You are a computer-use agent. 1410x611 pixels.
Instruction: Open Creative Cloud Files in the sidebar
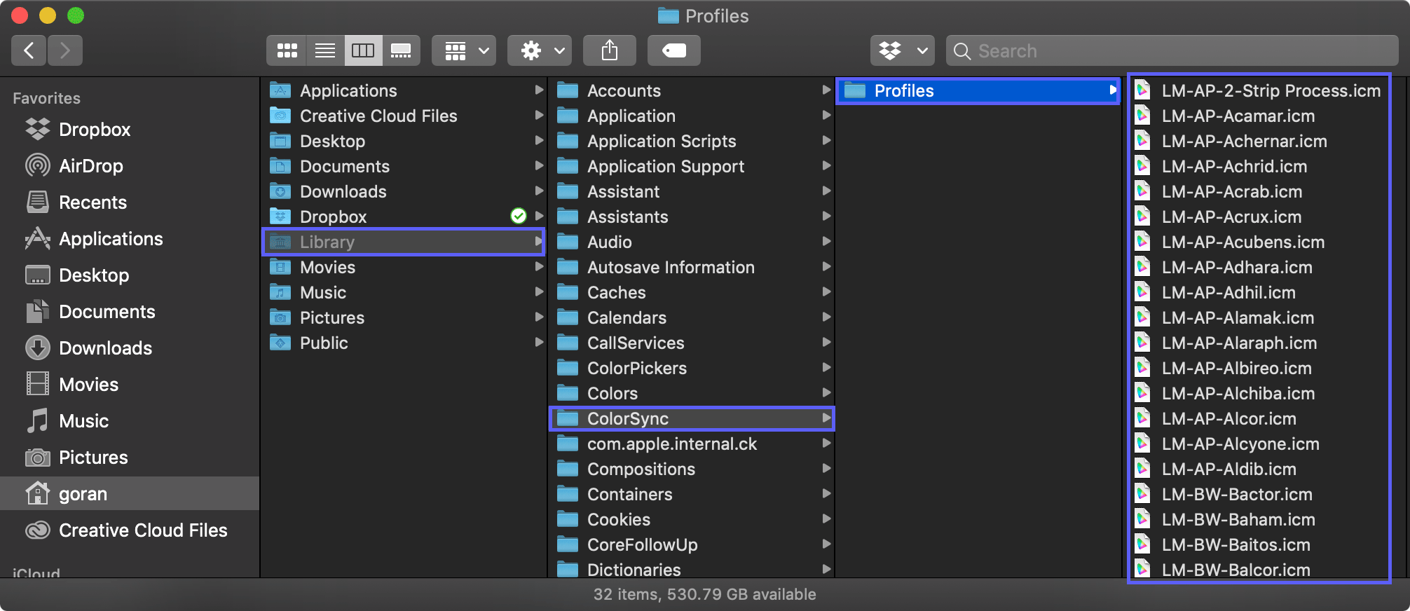pos(130,530)
